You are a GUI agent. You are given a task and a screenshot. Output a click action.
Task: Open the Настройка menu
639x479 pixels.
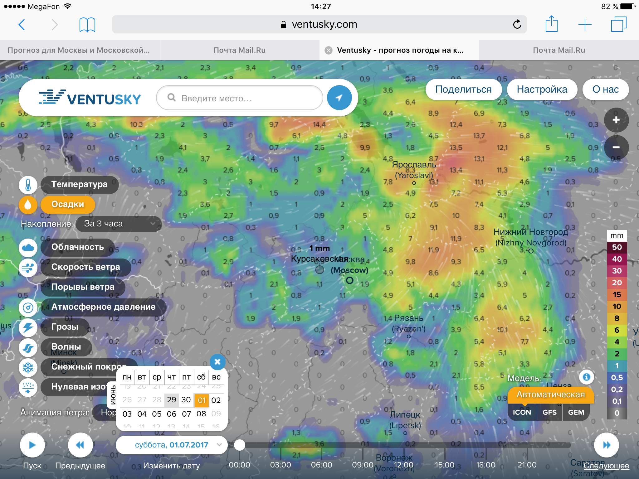[x=542, y=90]
